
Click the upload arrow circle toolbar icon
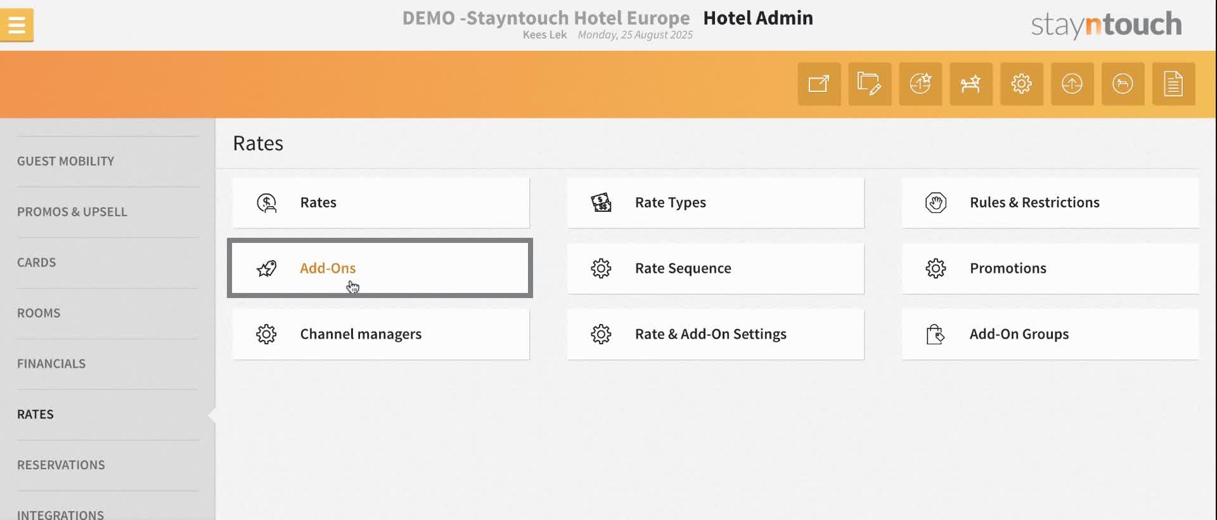[x=1072, y=84]
